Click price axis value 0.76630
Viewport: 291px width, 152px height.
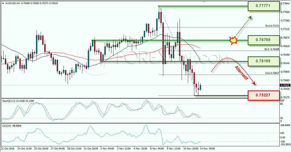coord(285,46)
